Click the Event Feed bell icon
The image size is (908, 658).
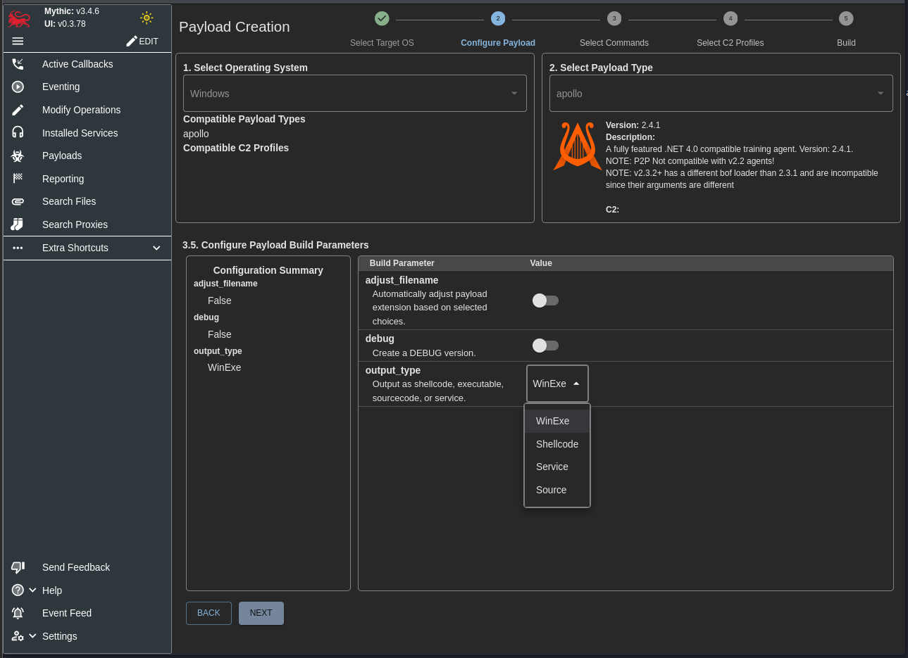(18, 613)
